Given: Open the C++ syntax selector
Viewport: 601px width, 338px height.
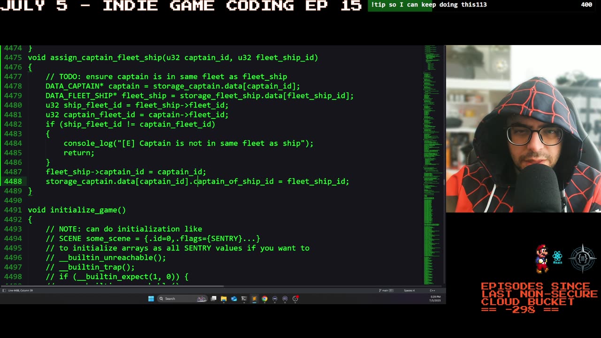Looking at the screenshot, I should coord(432,290).
